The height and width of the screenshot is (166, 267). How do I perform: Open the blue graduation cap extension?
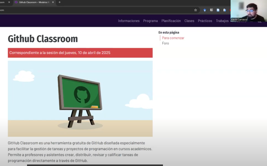205,10
